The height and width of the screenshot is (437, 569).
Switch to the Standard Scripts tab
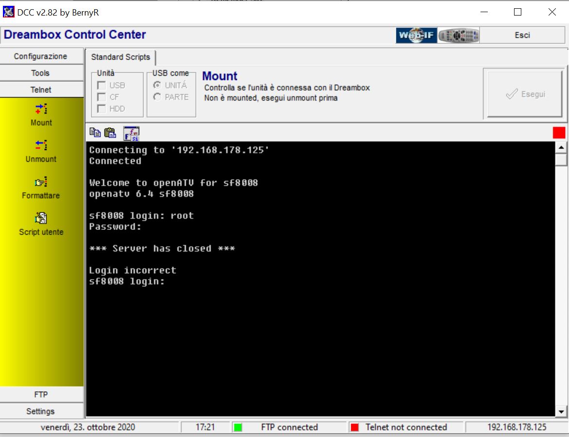pos(121,57)
